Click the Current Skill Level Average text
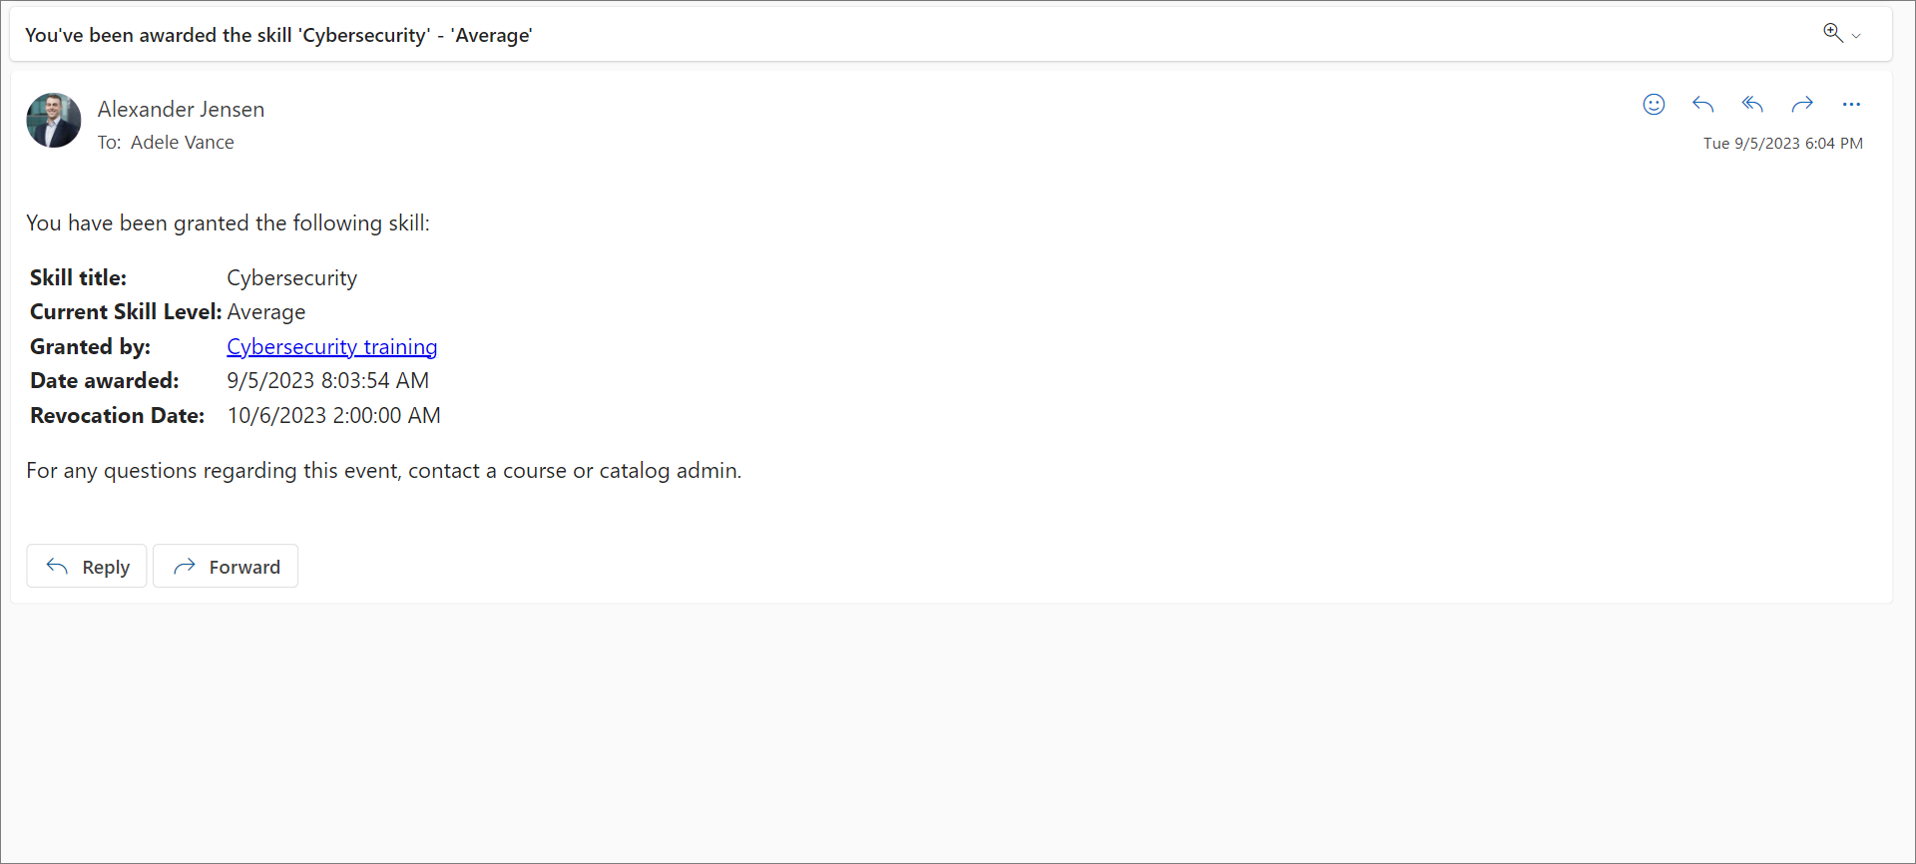 pos(265,312)
